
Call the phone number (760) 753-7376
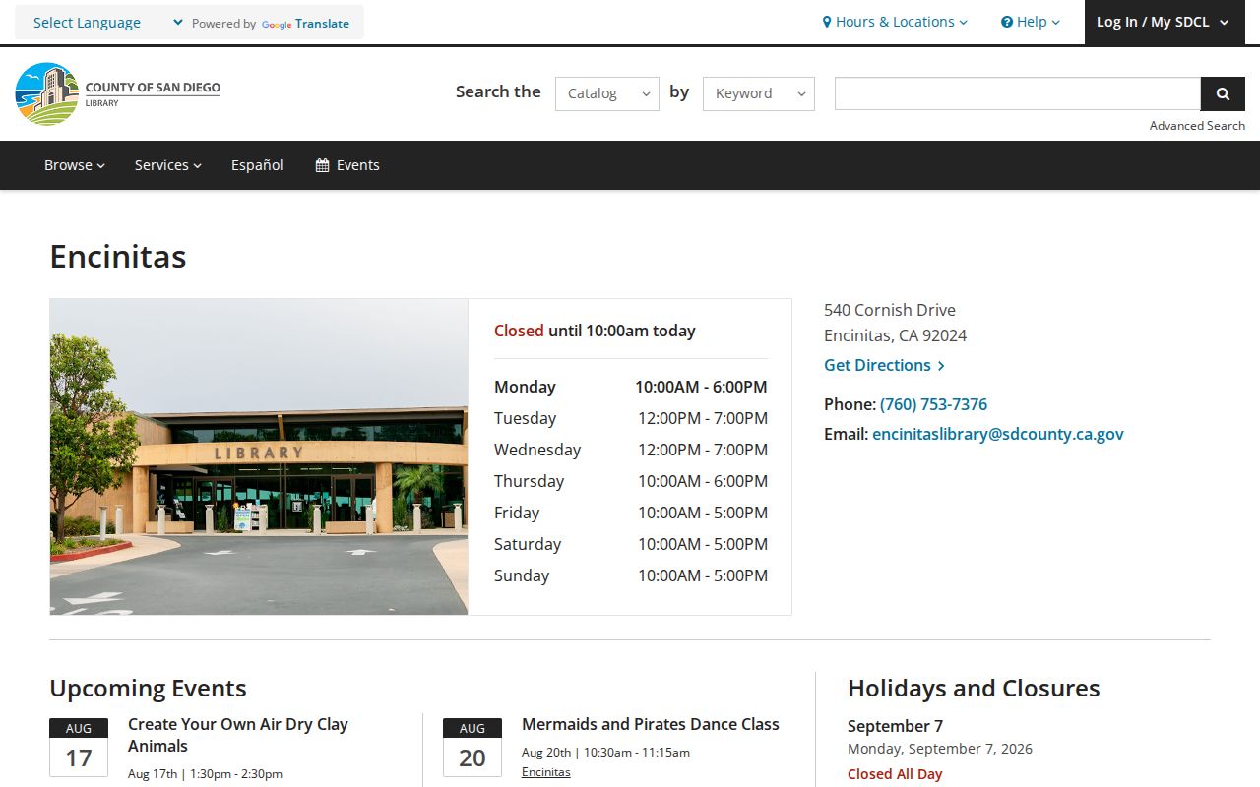pos(933,404)
